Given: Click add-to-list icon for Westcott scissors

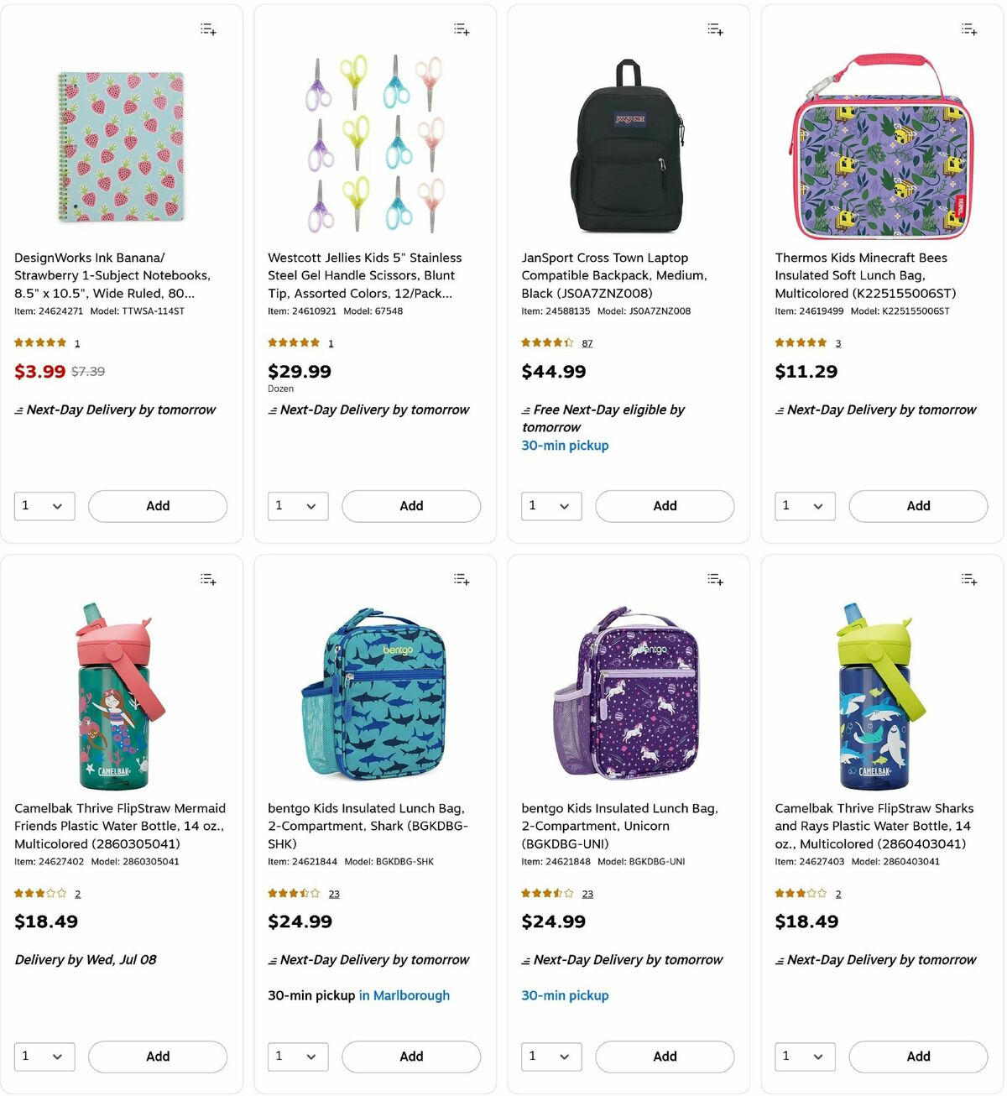Looking at the screenshot, I should click(462, 29).
